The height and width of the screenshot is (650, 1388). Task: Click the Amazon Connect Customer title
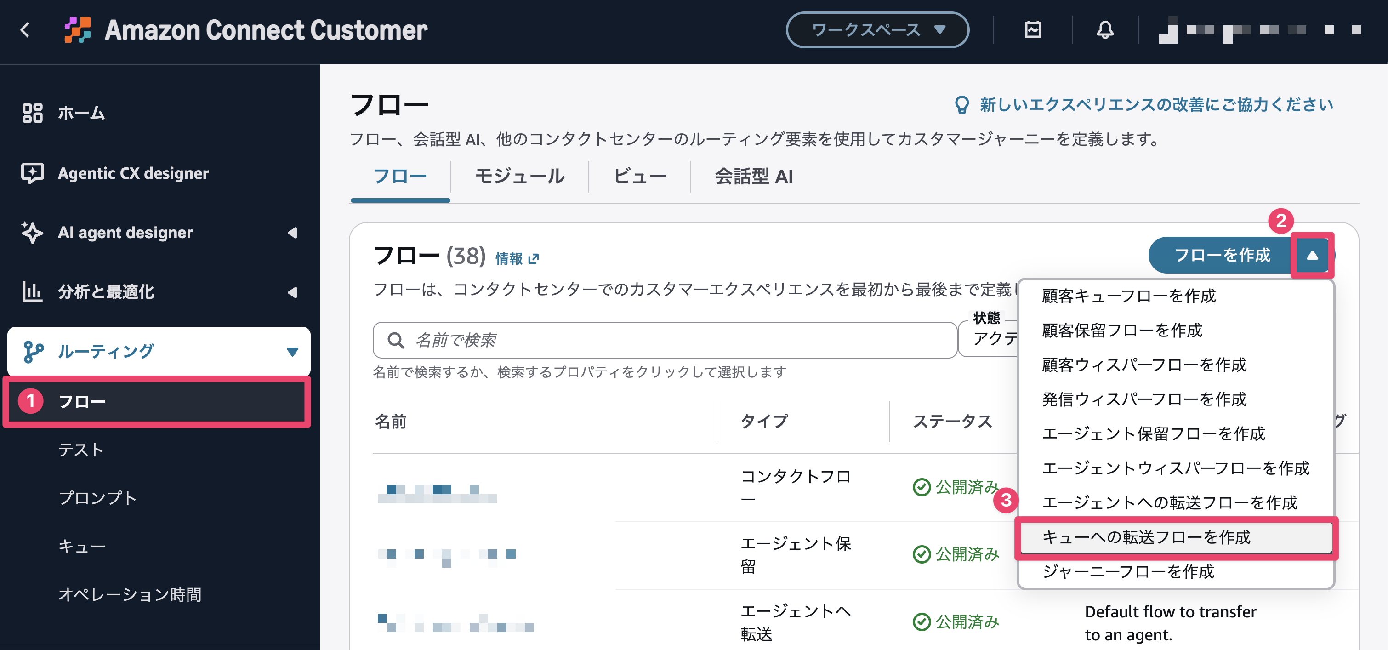[x=266, y=29]
